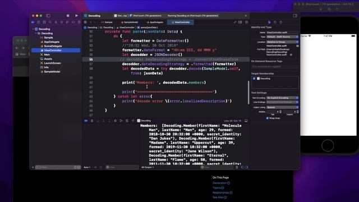Open the Main storyboard file

pos(47,54)
